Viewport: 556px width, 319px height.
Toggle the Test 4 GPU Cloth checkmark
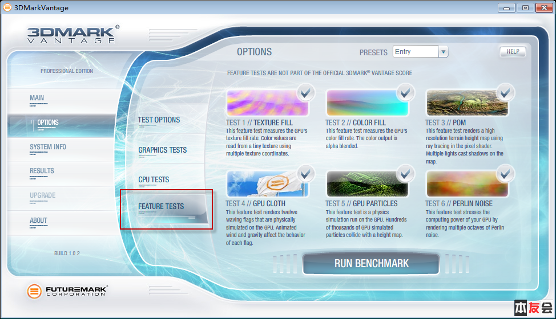(305, 173)
